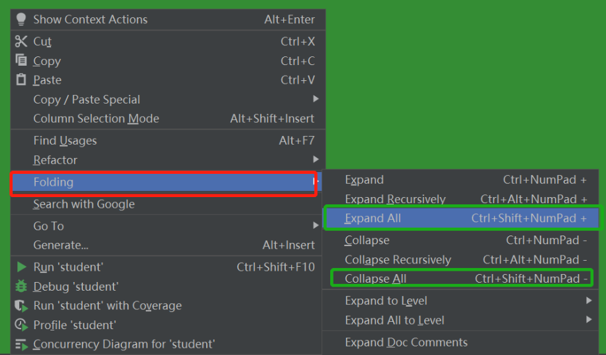606x355 pixels.
Task: Choose Collapse All from the submenu
Action: [x=375, y=279]
